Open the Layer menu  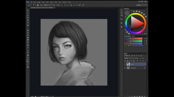pyautogui.click(x=43, y=2)
